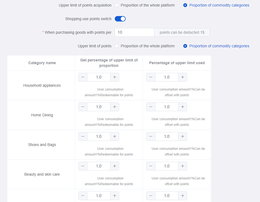Click Home Dining get percentage value field

tap(99, 107)
